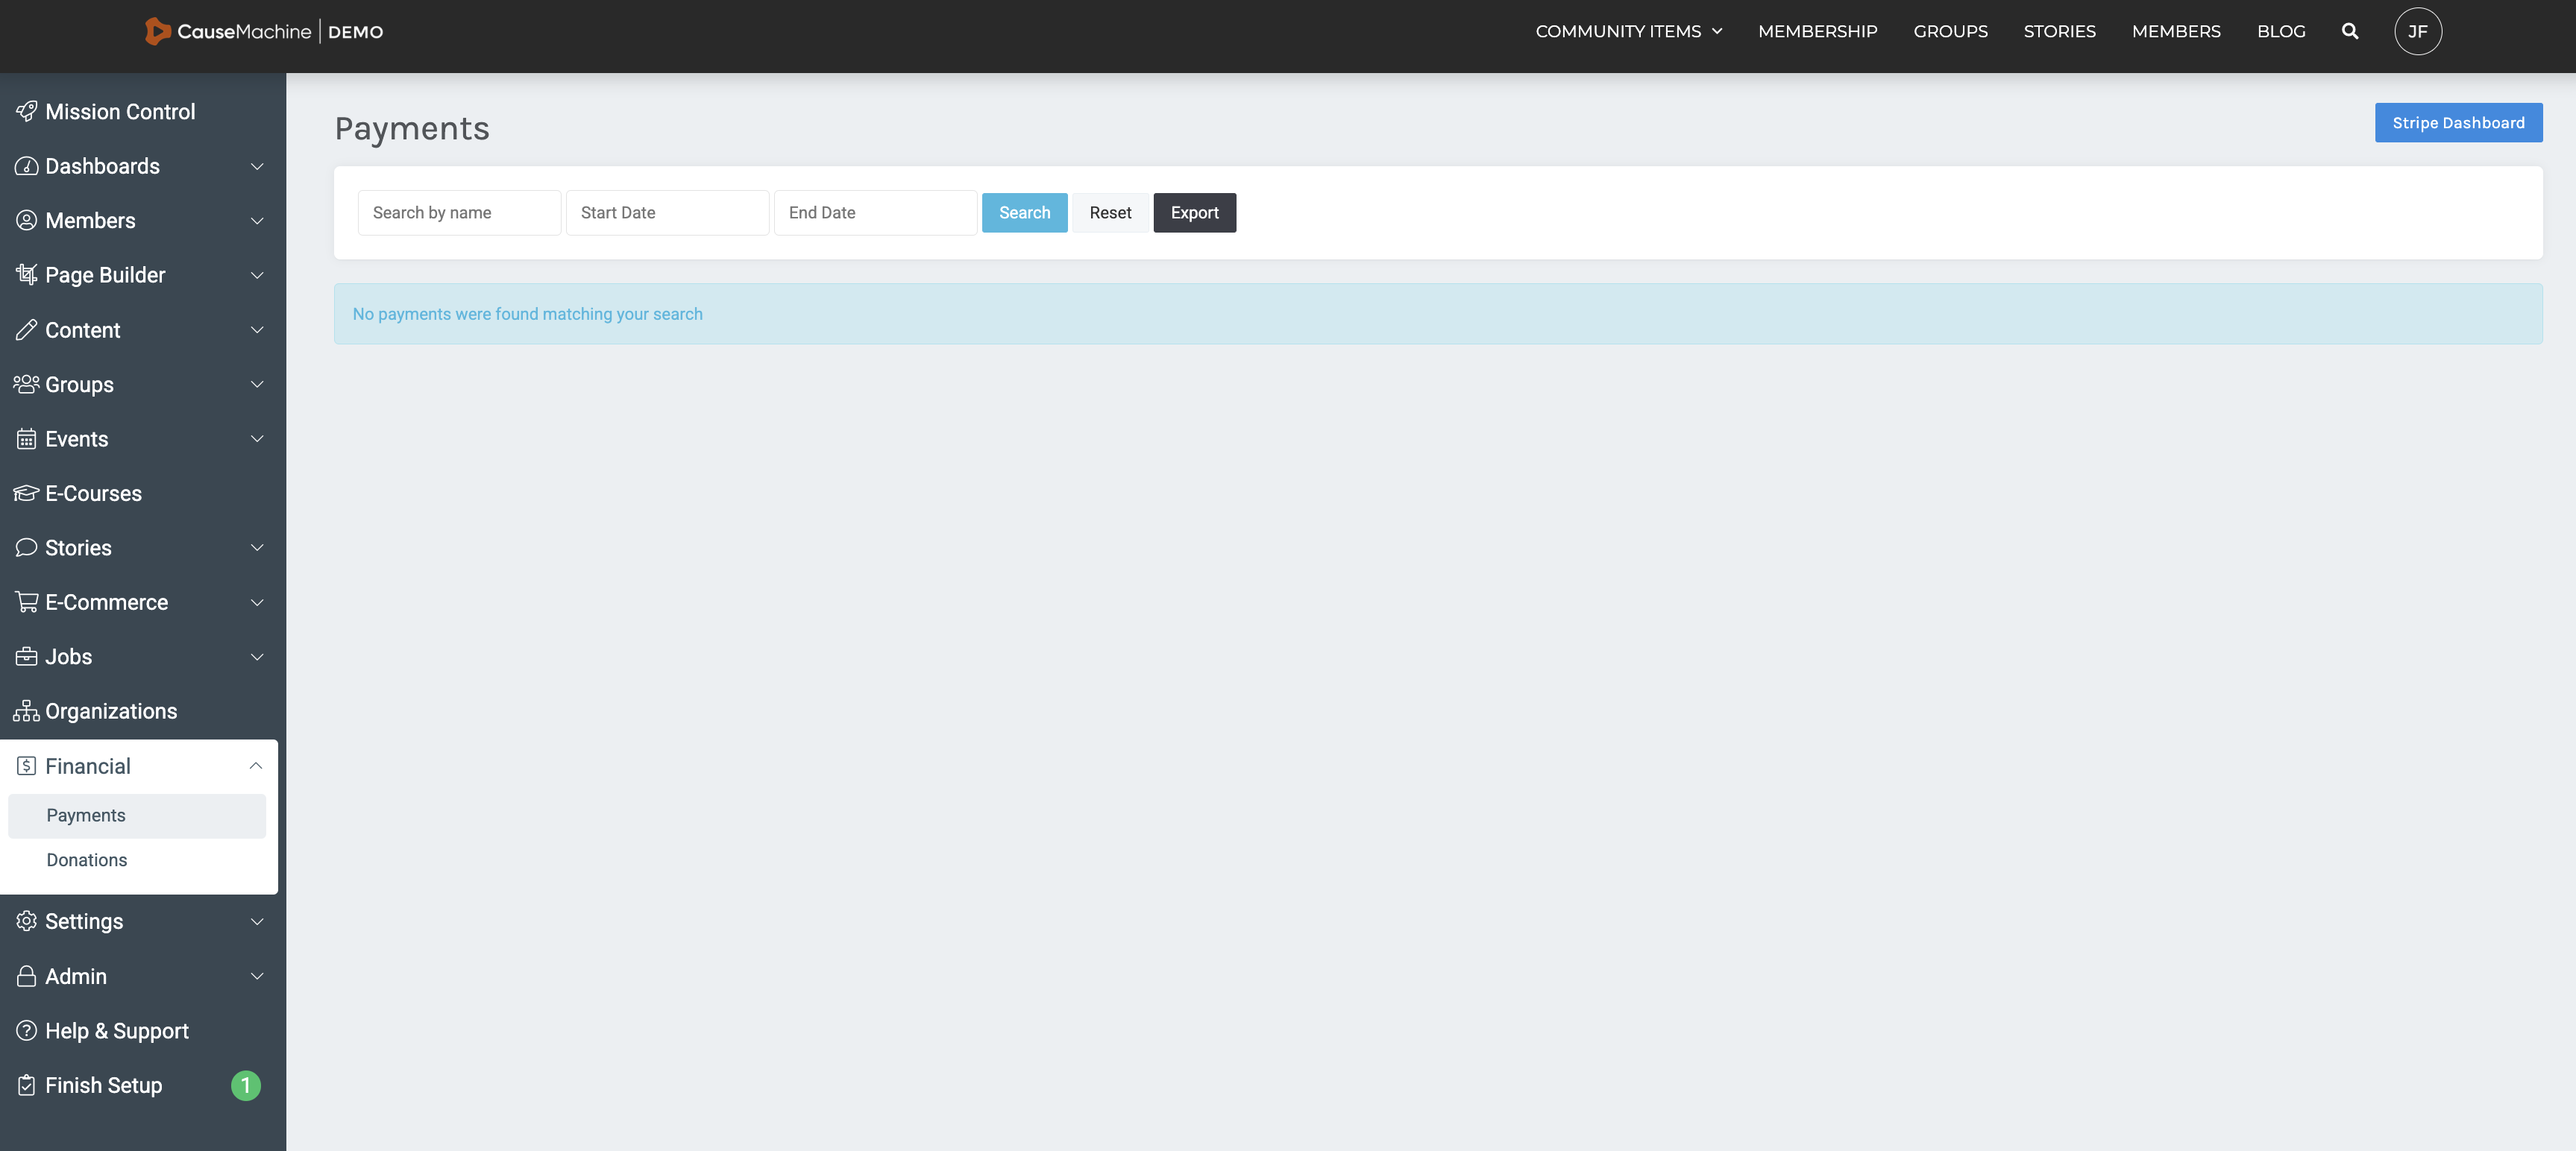Expand the Settings section chevron
The width and height of the screenshot is (2576, 1151).
pos(257,921)
